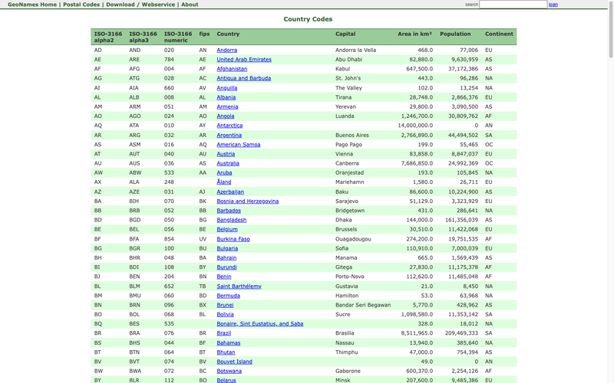Open the GeoNames Home menu link
This screenshot has height=383, width=614.
(x=31, y=5)
